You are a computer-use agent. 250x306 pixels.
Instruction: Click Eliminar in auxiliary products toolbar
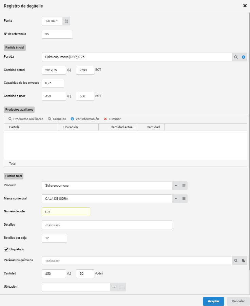(x=112, y=119)
